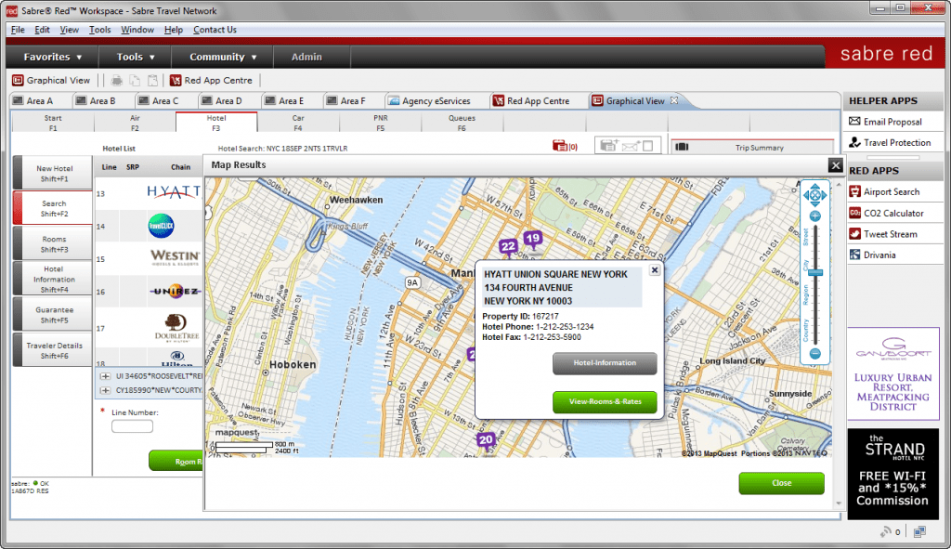Open the Community dropdown menu

click(223, 57)
